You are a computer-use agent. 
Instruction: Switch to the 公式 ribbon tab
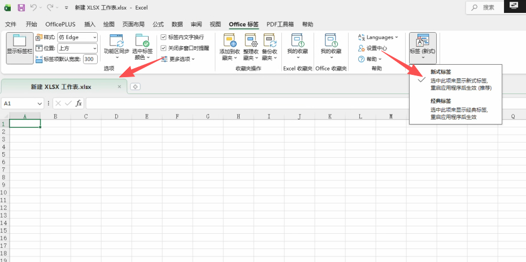(158, 24)
